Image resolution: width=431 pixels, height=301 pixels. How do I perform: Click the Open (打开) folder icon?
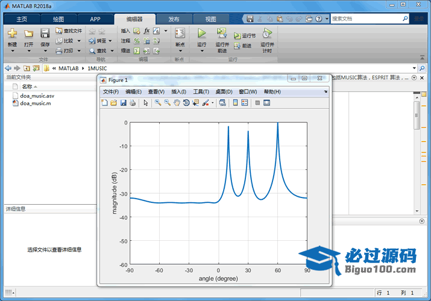(x=28, y=33)
